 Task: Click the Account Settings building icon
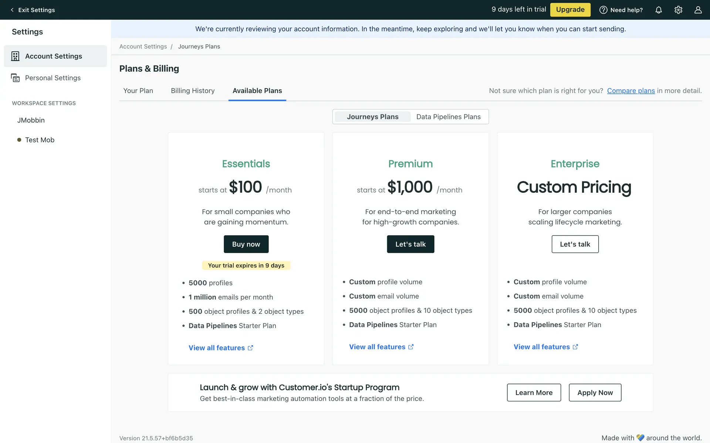coord(15,56)
